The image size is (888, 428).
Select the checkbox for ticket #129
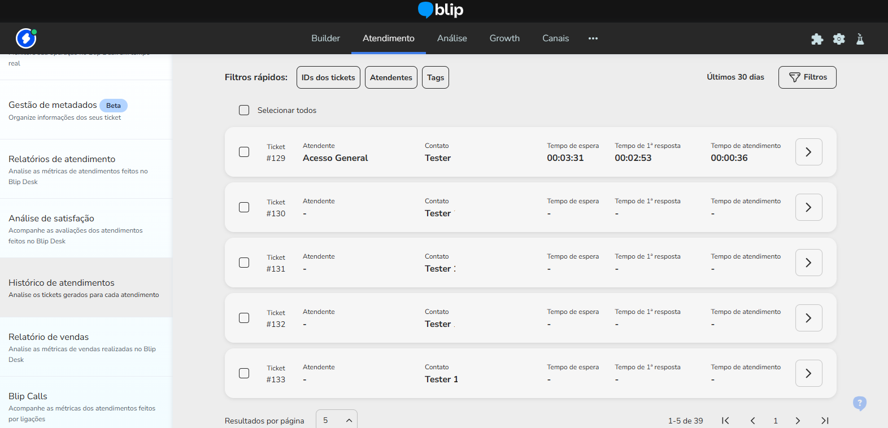(244, 152)
